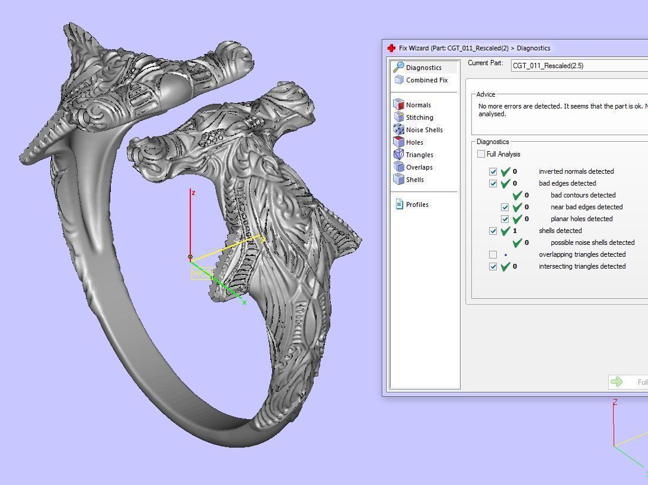Image resolution: width=648 pixels, height=485 pixels.
Task: Open the Combined Fix page icon
Action: (x=399, y=80)
